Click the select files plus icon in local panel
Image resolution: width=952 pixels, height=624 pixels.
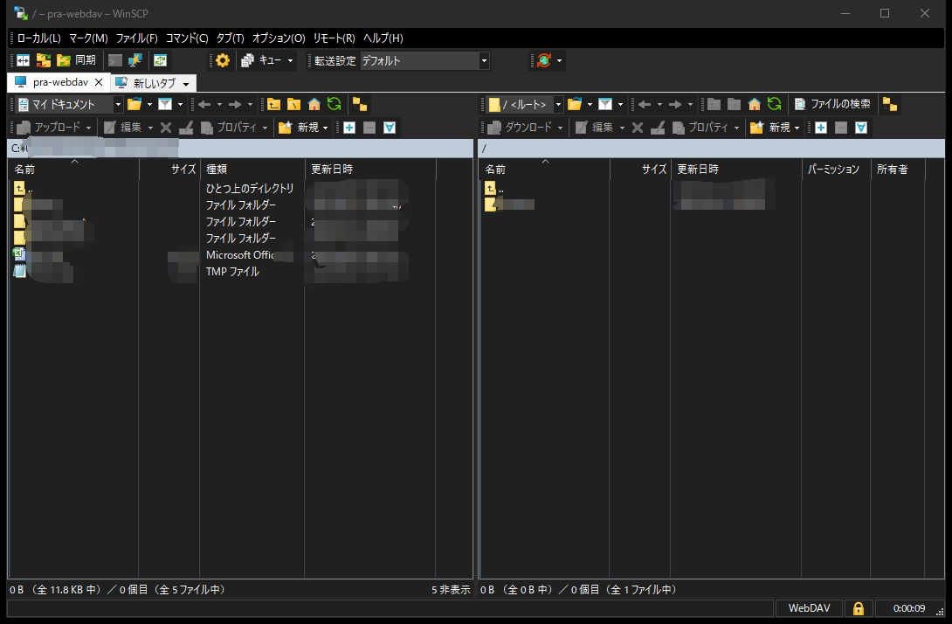(x=349, y=128)
